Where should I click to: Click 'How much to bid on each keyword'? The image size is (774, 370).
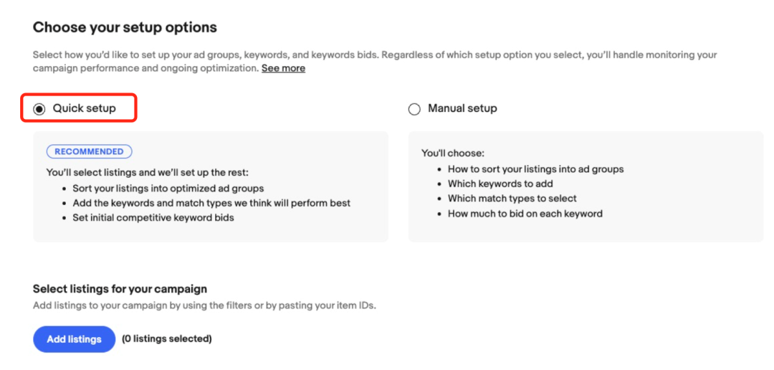(x=525, y=213)
